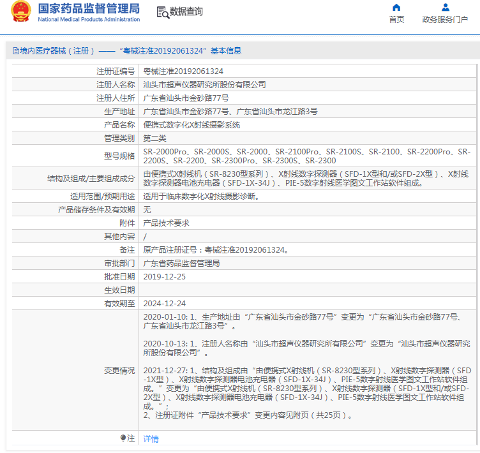The width and height of the screenshot is (480, 453).
Task: Click the 数据查询 label
Action: pos(186,11)
